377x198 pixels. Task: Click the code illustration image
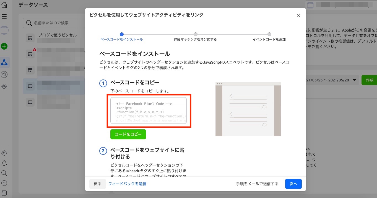[x=248, y=109]
